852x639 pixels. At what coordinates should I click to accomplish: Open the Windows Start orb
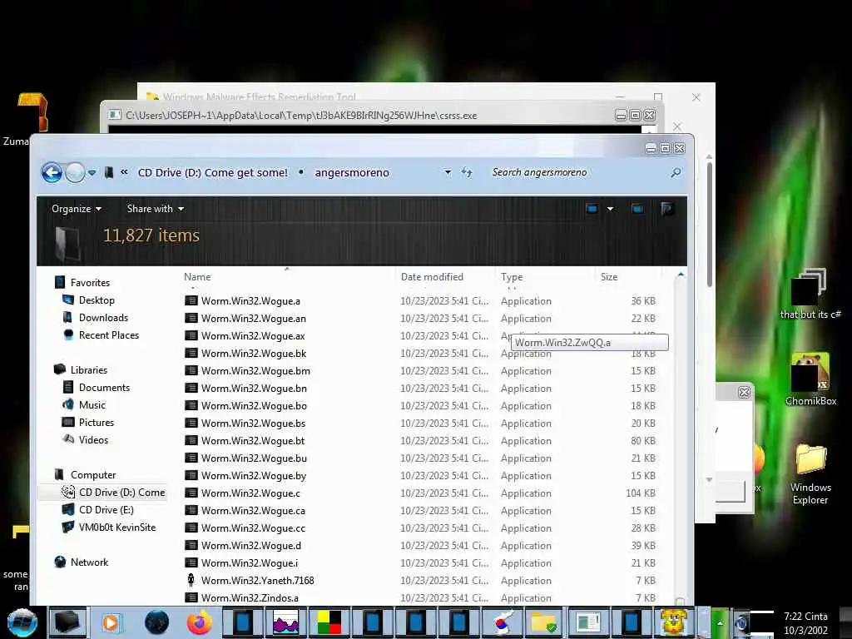click(x=22, y=622)
